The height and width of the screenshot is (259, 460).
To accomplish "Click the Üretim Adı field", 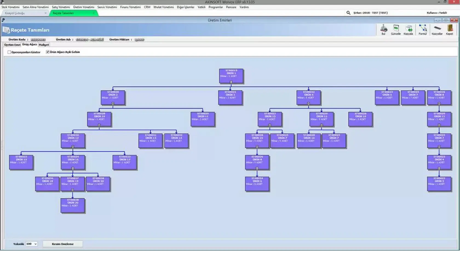I will tap(90, 39).
